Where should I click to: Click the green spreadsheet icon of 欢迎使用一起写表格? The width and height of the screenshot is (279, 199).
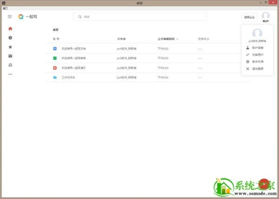click(x=55, y=58)
